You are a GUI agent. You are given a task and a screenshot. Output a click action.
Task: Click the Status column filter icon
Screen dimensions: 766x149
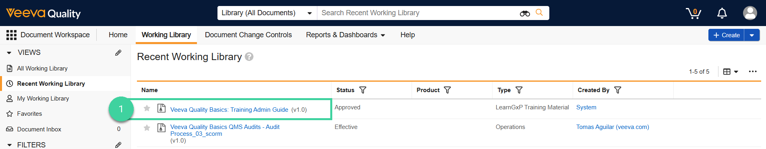click(362, 90)
